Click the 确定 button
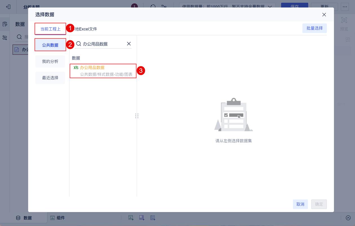355x226 pixels. point(319,204)
